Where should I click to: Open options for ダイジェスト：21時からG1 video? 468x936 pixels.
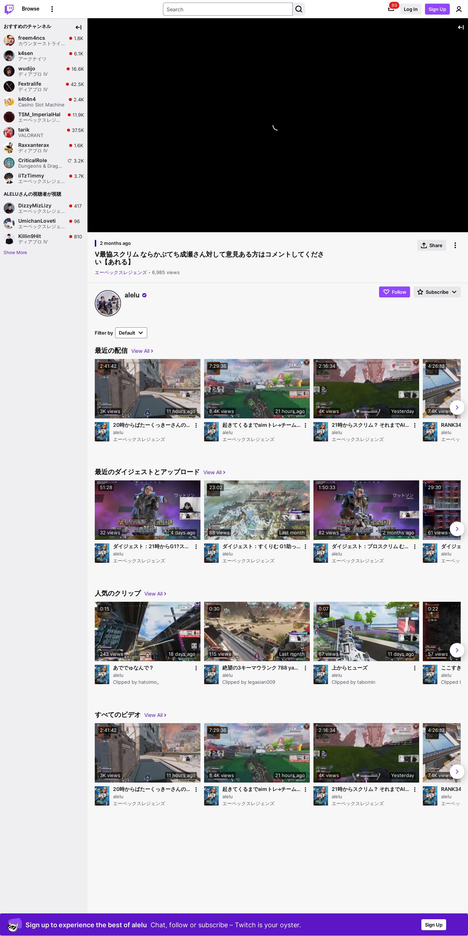(196, 547)
